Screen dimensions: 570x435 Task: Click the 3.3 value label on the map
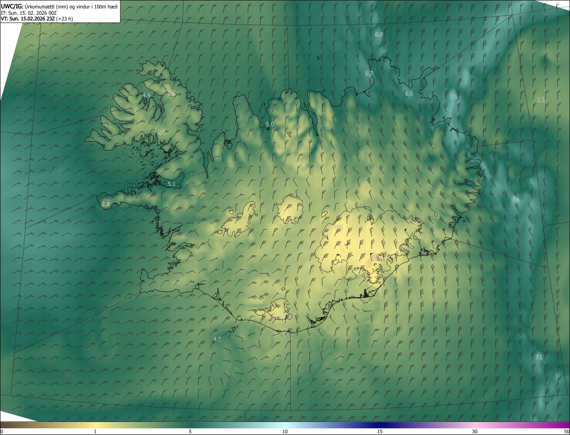click(x=541, y=100)
